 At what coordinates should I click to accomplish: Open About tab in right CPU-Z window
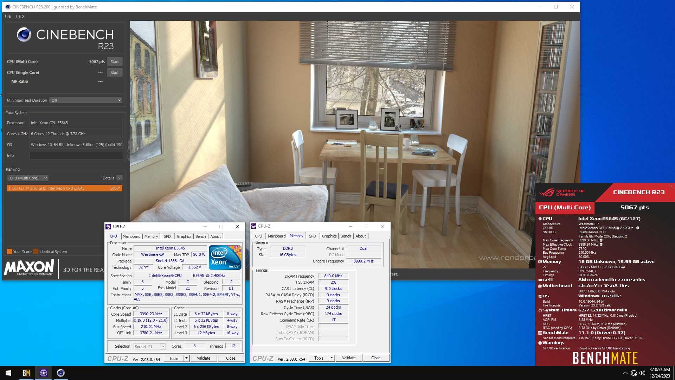[361, 236]
